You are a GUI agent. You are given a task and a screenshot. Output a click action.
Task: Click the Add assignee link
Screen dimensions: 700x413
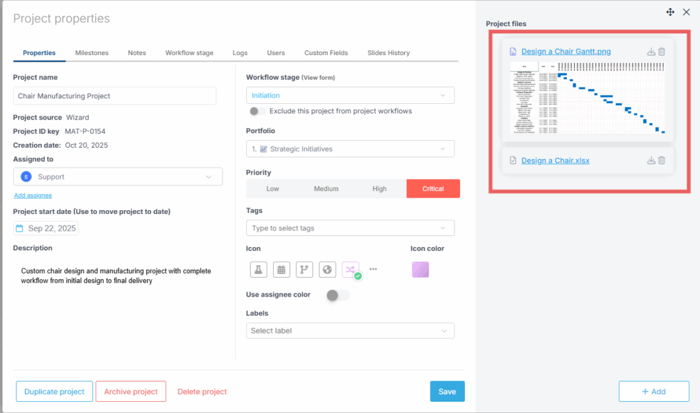pos(32,195)
